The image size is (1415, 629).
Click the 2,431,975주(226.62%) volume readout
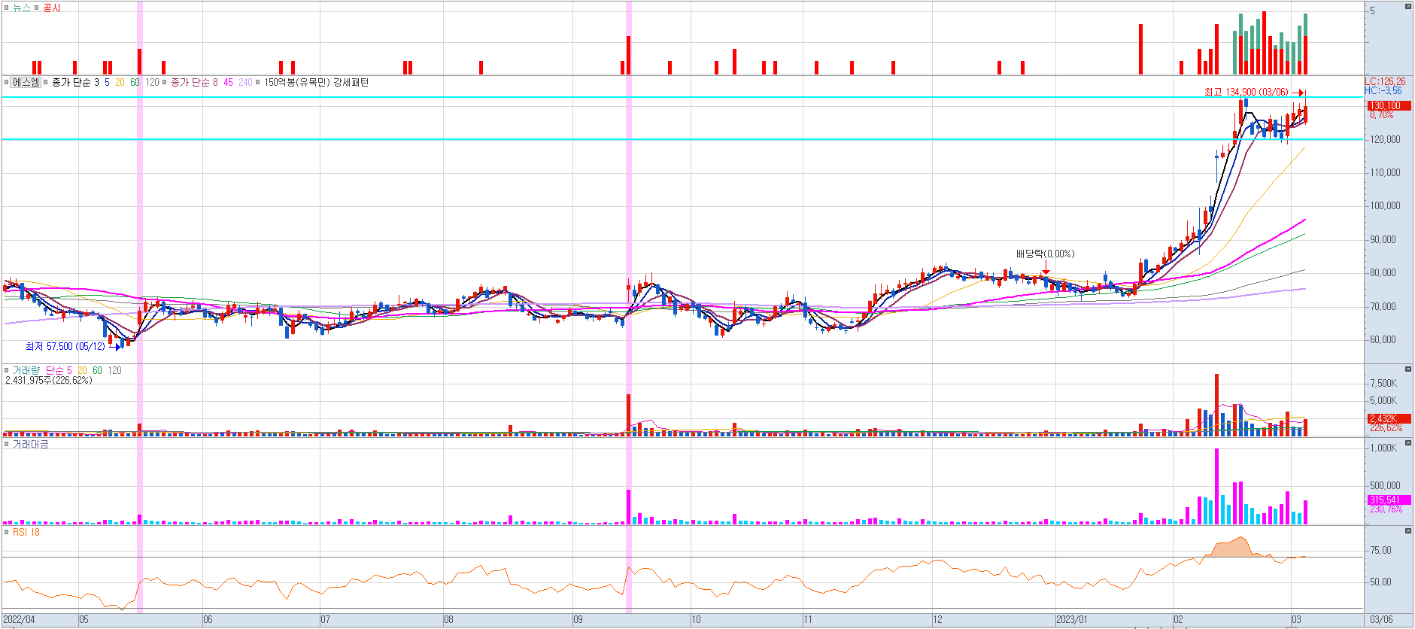pyautogui.click(x=49, y=381)
